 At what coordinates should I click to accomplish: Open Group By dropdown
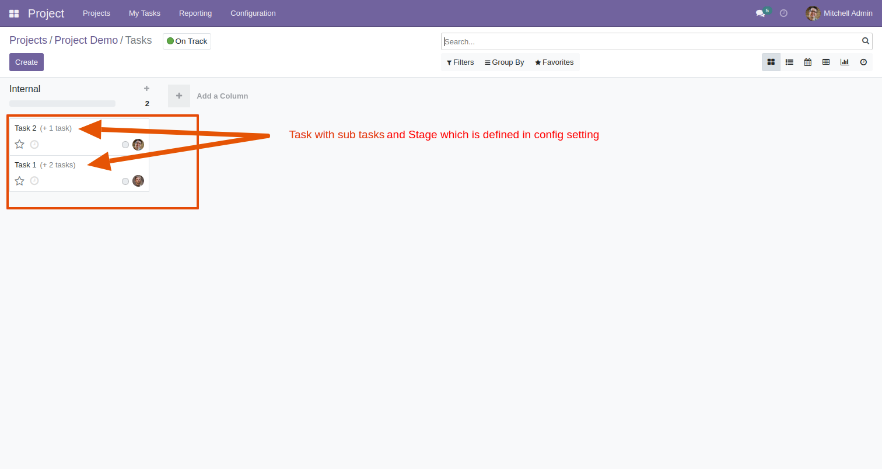[505, 62]
